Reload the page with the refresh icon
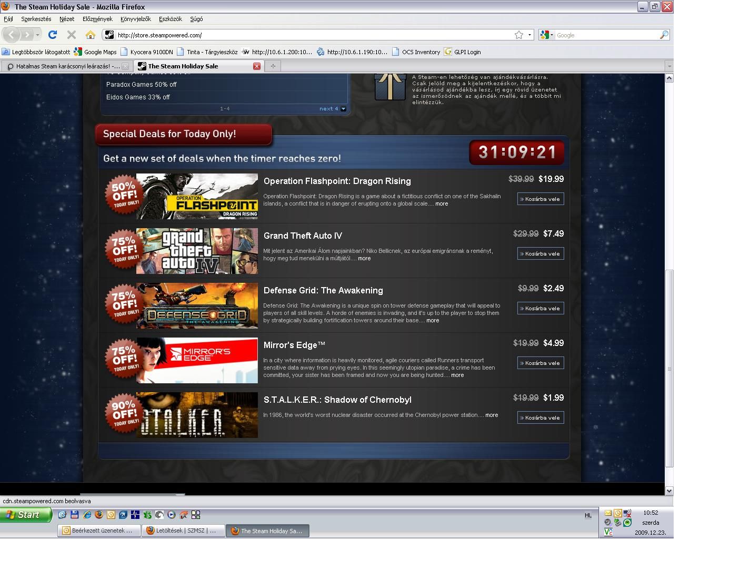Viewport: 750px width, 561px height. tap(52, 35)
